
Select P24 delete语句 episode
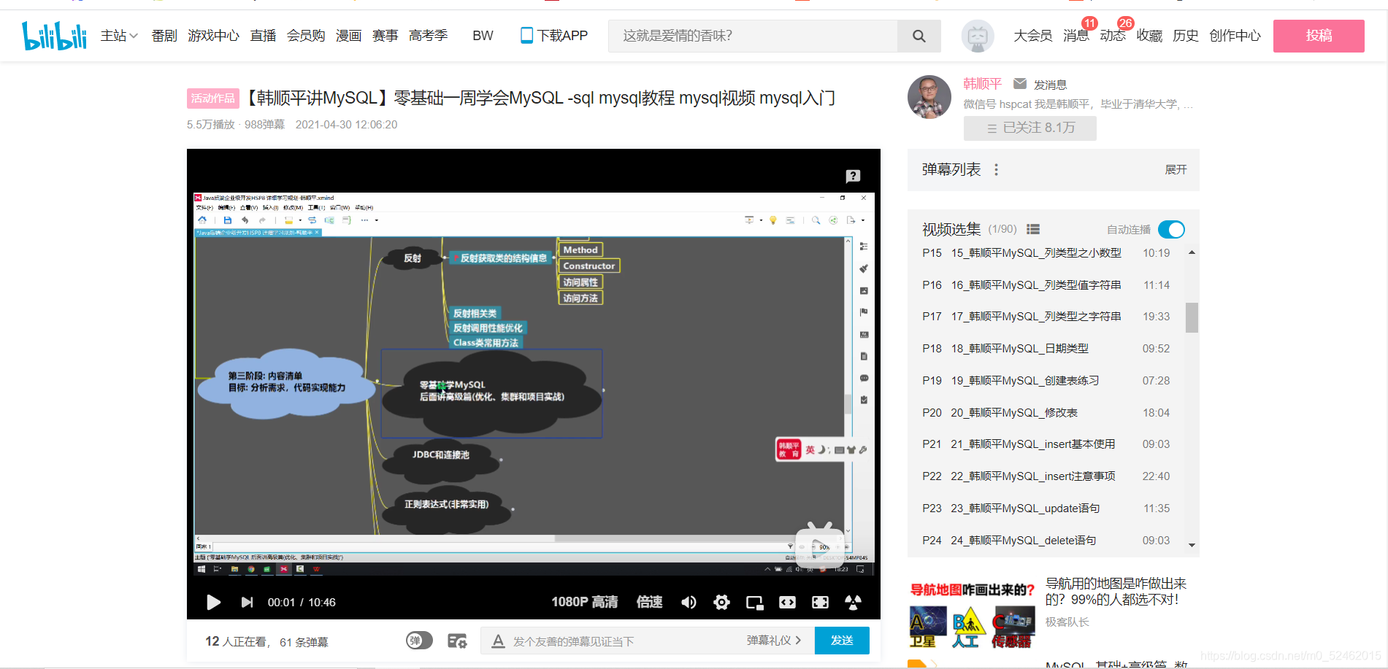point(1046,541)
